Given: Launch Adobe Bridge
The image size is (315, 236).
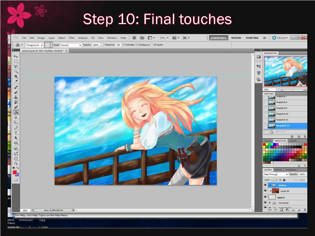Looking at the screenshot, I should point(134,38).
